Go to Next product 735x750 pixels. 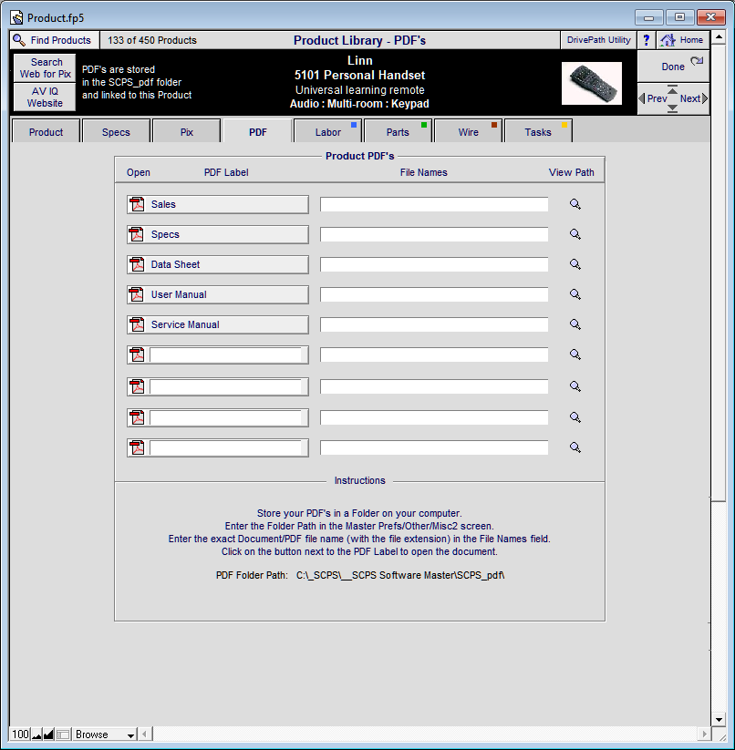click(x=693, y=98)
